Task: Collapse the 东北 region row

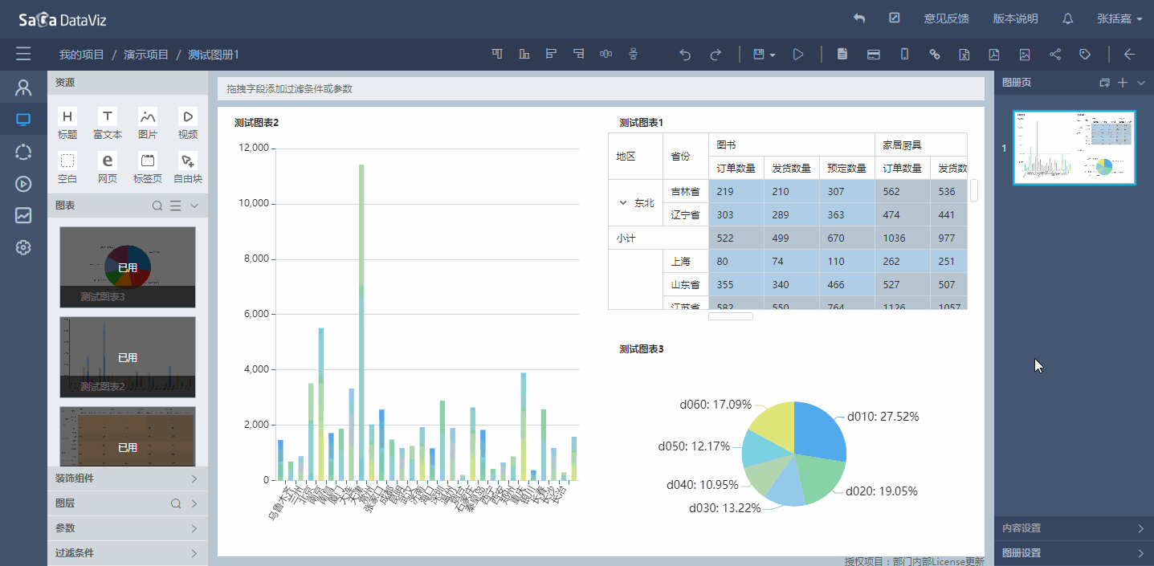Action: [623, 203]
